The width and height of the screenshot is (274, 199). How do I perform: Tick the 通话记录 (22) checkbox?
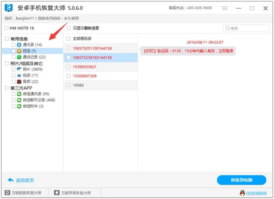coord(13,57)
